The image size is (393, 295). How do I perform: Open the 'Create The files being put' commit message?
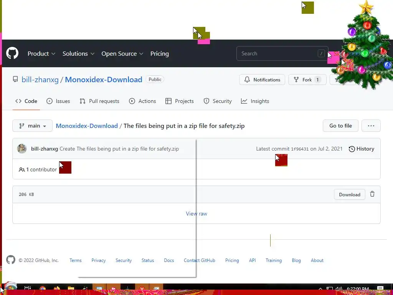pos(119,149)
